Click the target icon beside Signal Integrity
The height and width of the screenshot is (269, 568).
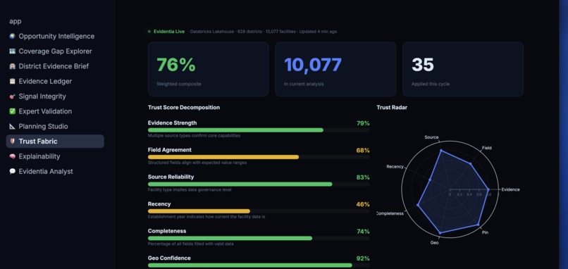coord(12,96)
